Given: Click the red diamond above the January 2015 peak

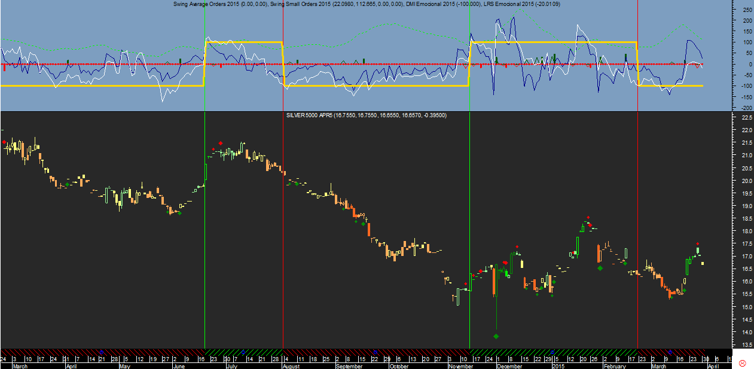Looking at the screenshot, I should point(588,218).
